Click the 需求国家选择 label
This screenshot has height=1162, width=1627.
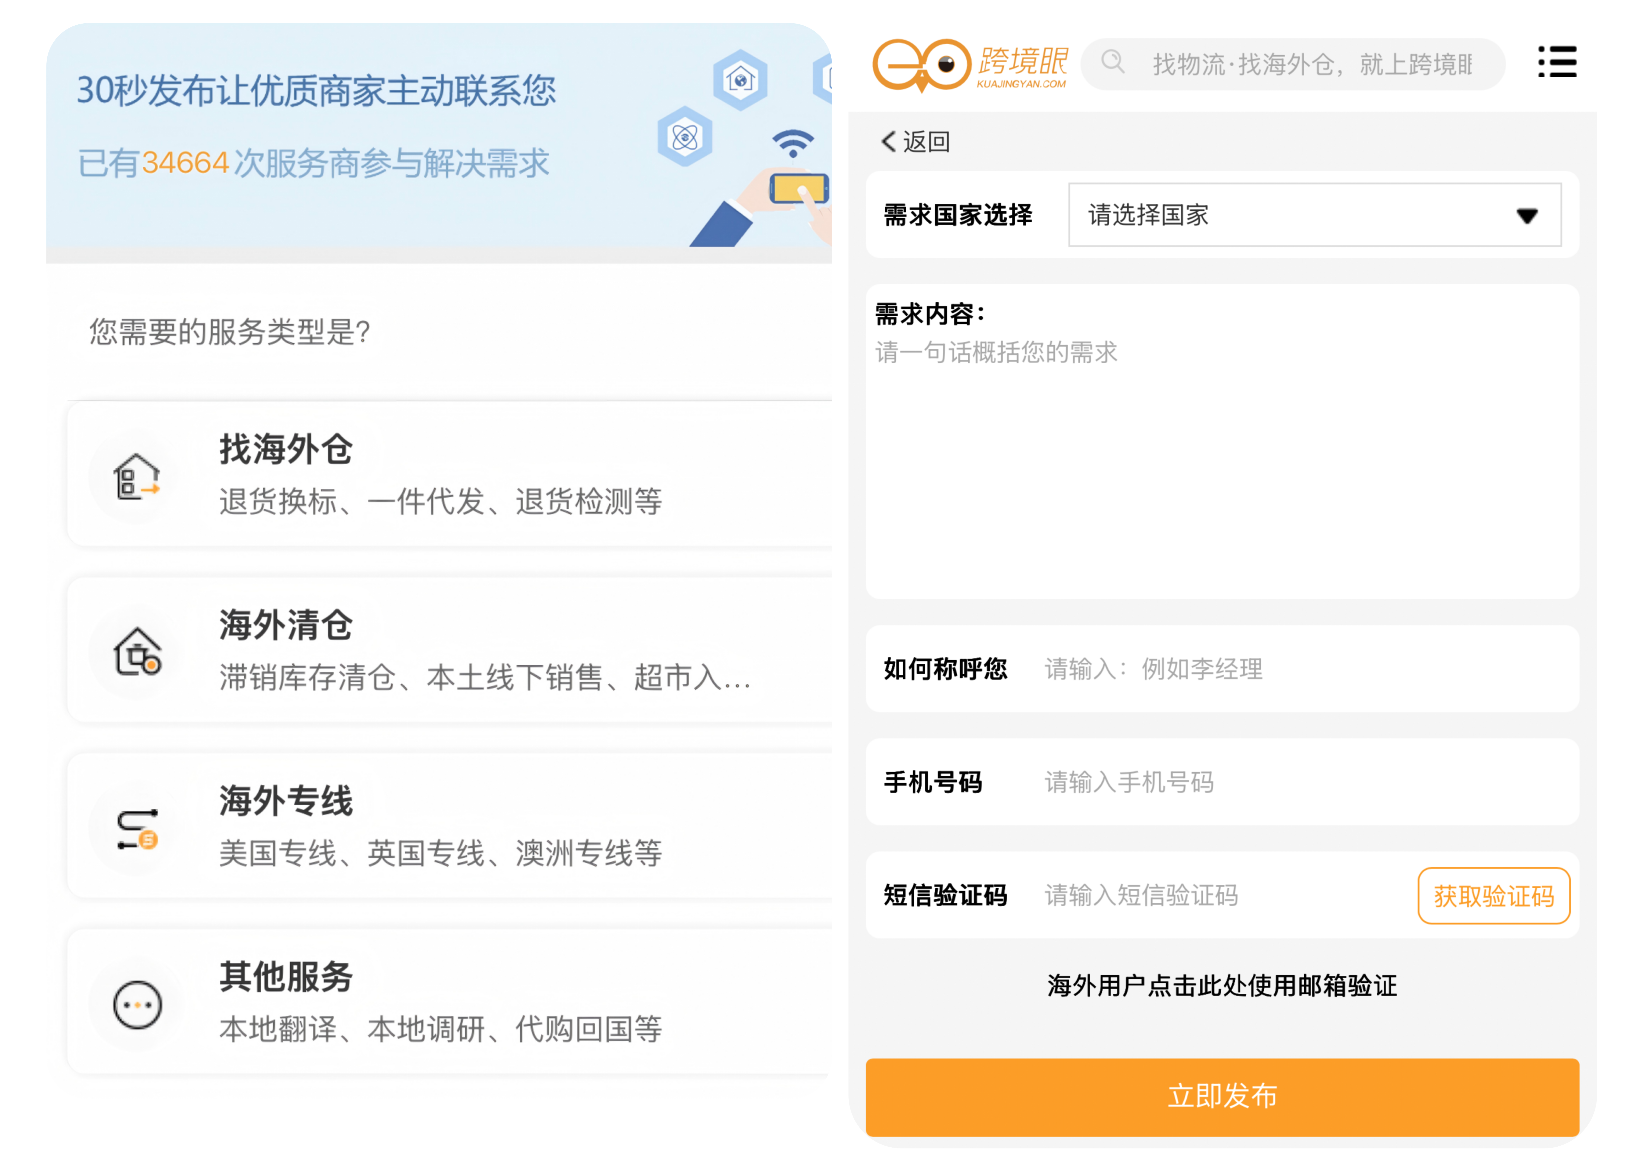(957, 215)
